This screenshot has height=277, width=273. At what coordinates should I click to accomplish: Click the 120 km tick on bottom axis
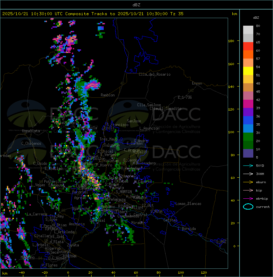point(204,273)
